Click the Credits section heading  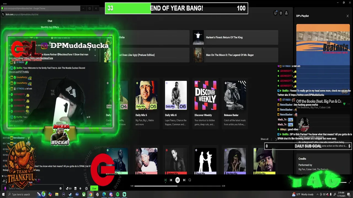302,159
